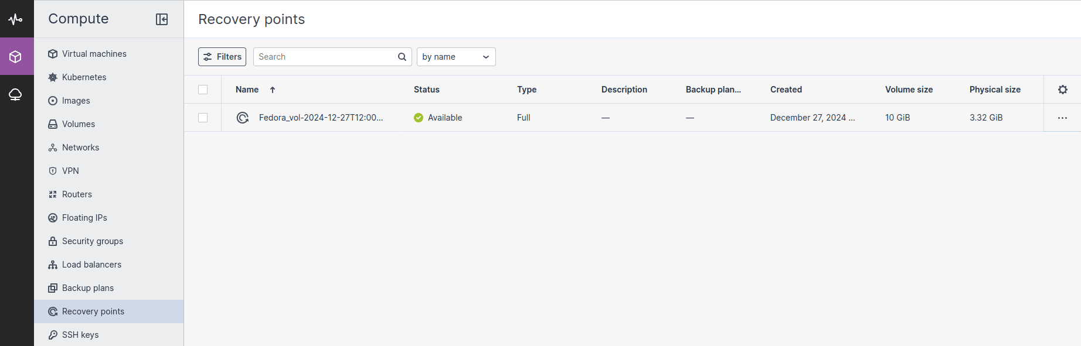Click the green Available status icon
Viewport: 1081px width, 346px height.
click(x=419, y=118)
